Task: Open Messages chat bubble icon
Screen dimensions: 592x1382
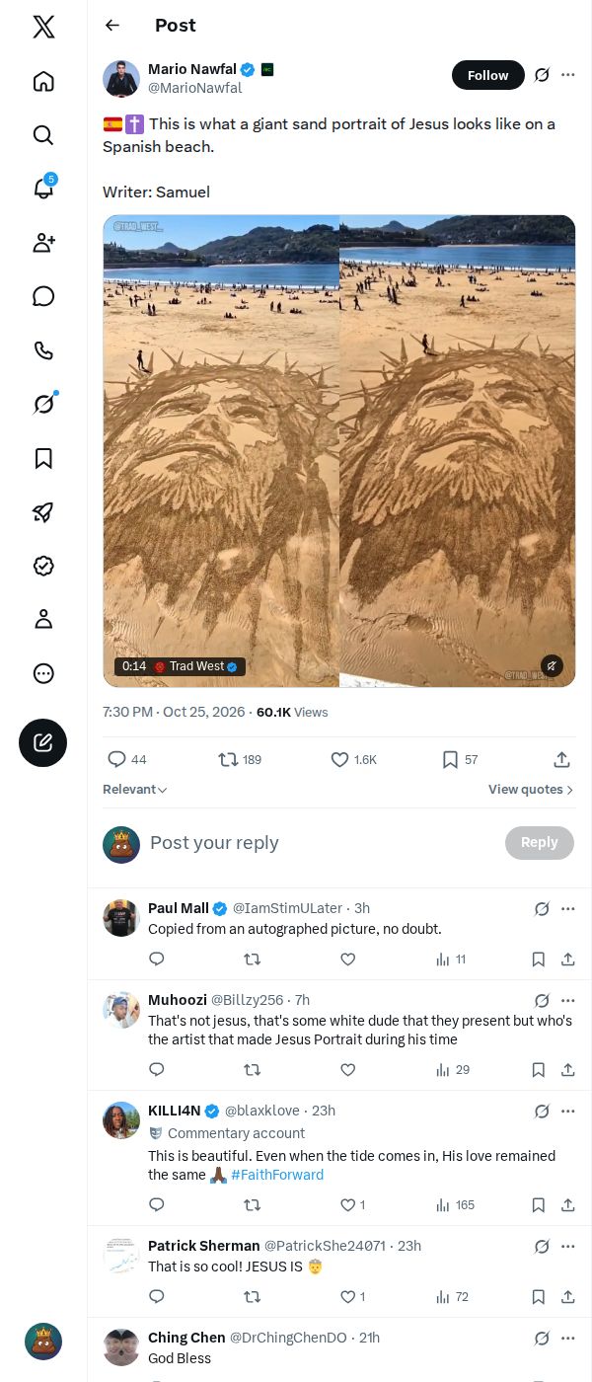Action: click(x=43, y=296)
